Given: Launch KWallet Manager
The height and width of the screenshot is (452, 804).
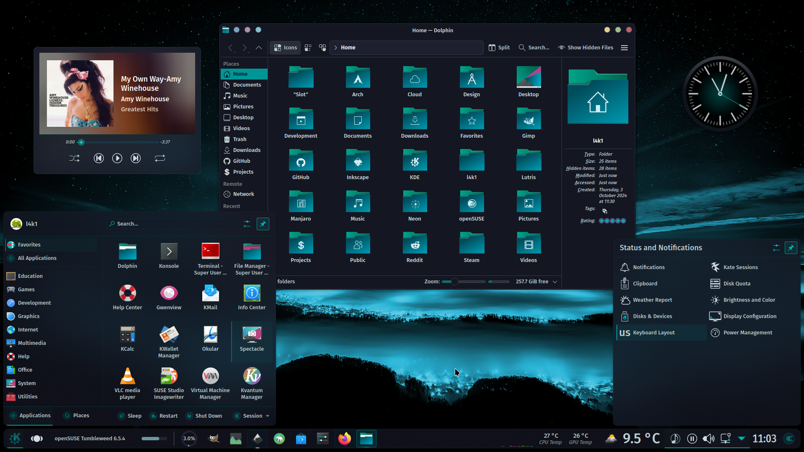Looking at the screenshot, I should pos(169,342).
